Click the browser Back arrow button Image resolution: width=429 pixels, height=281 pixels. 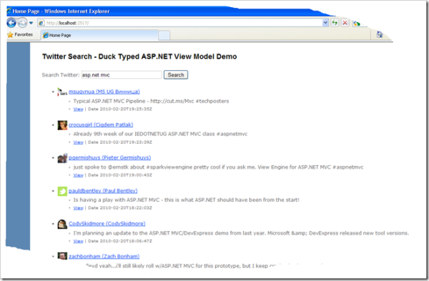[11, 23]
